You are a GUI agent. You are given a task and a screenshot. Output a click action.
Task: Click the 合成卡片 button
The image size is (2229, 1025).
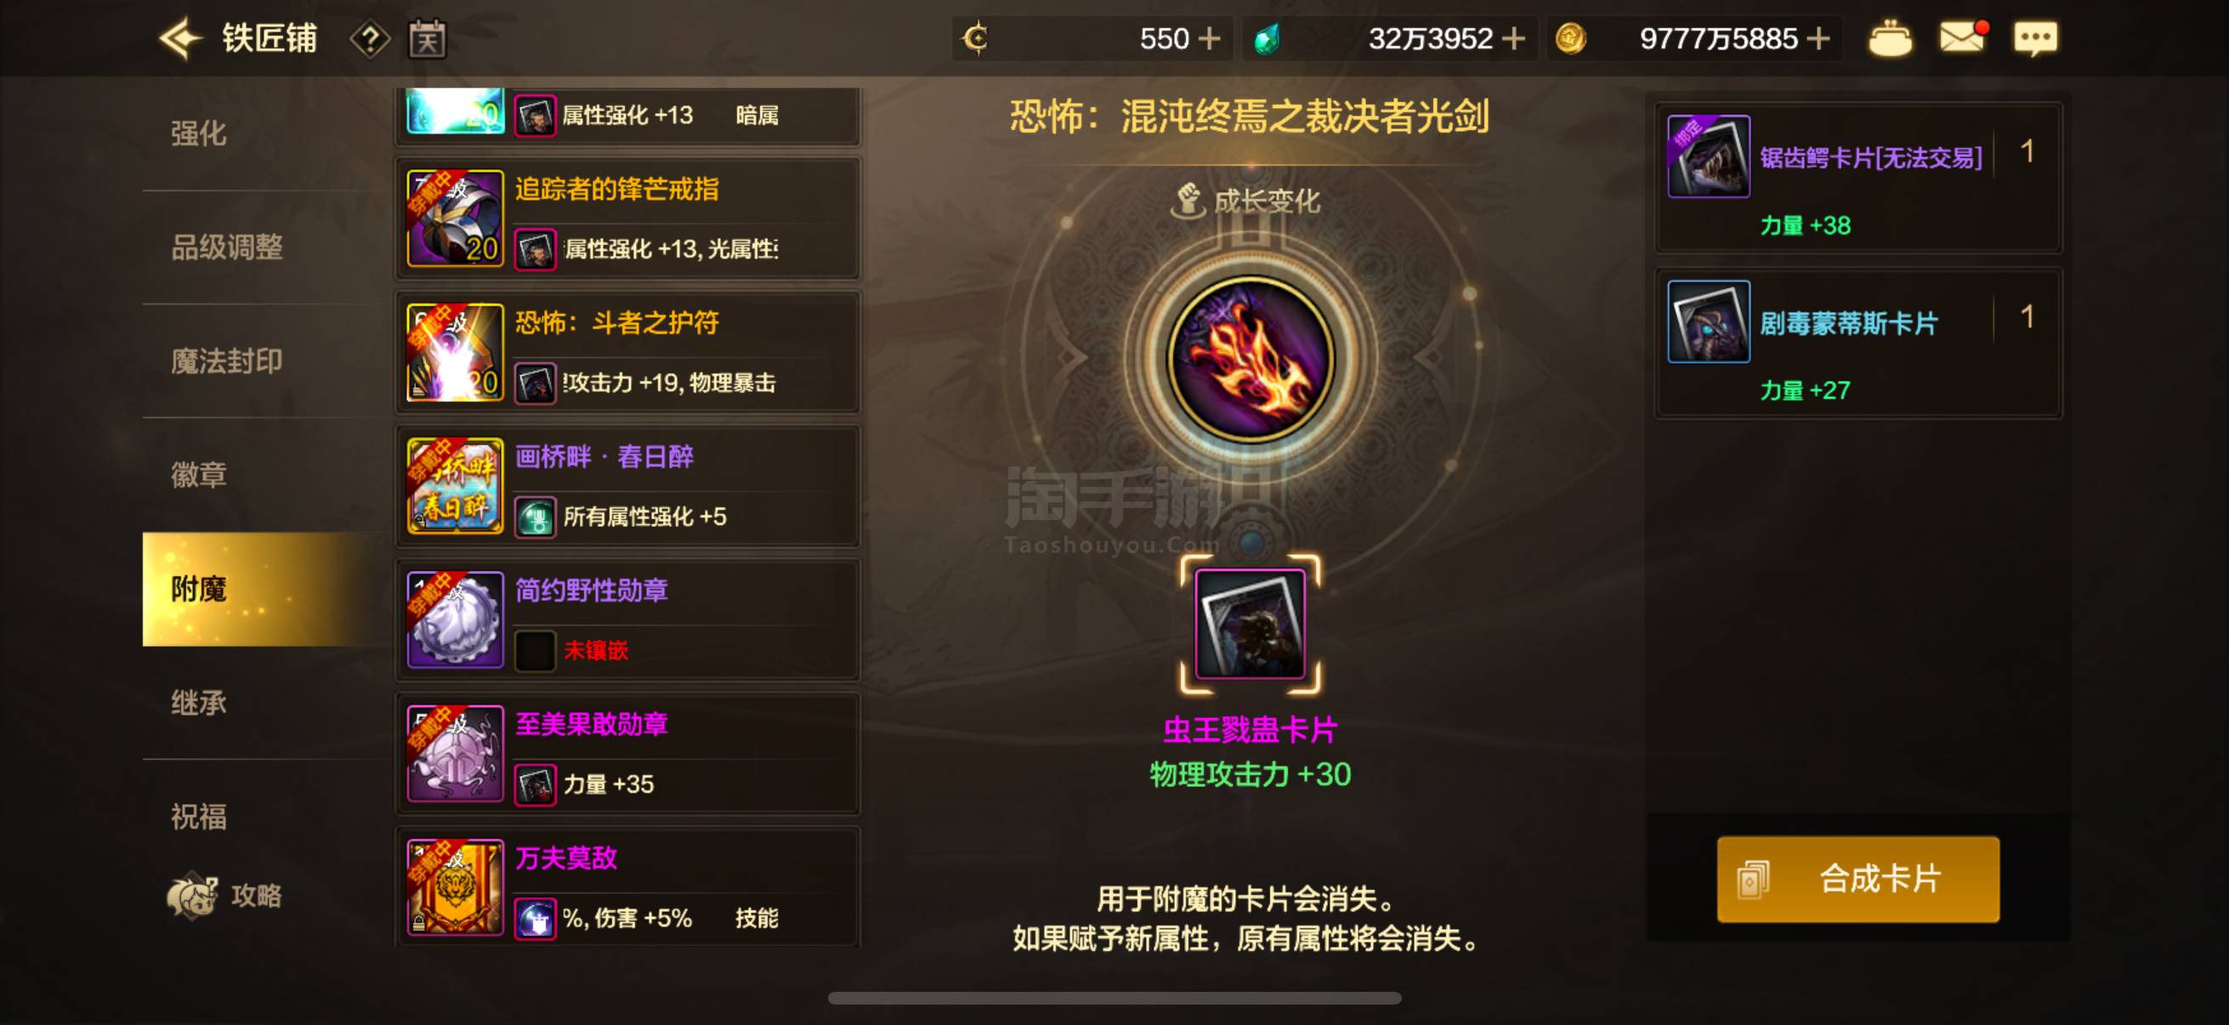[1857, 879]
